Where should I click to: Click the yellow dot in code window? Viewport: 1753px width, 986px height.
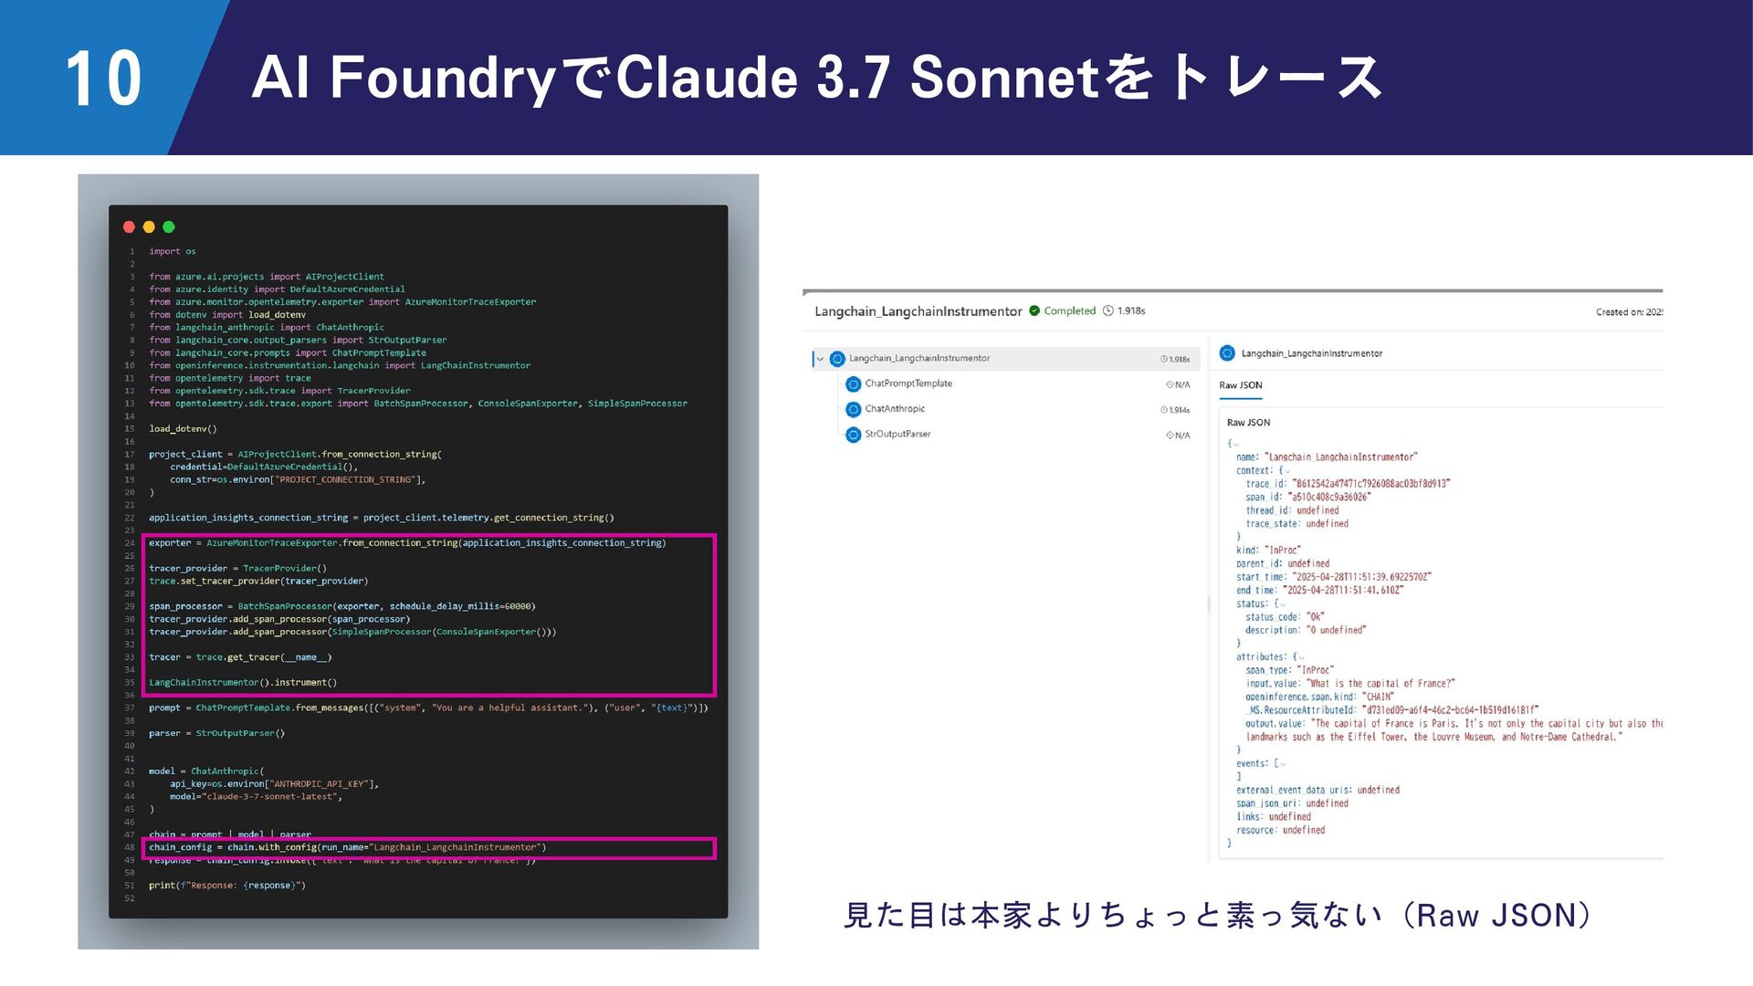click(x=149, y=227)
